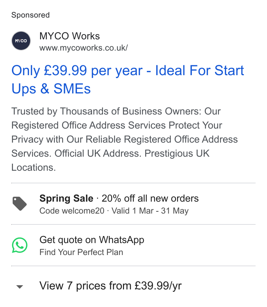
Task: Click the Spring Sale price tag icon
Action: (20, 204)
